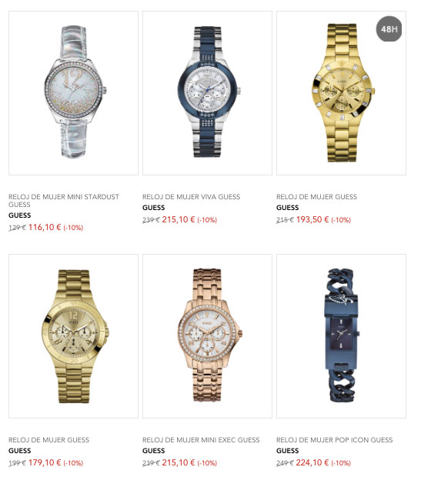Click the GUESS brand under Pop Icon
The image size is (441, 477).
click(x=288, y=451)
